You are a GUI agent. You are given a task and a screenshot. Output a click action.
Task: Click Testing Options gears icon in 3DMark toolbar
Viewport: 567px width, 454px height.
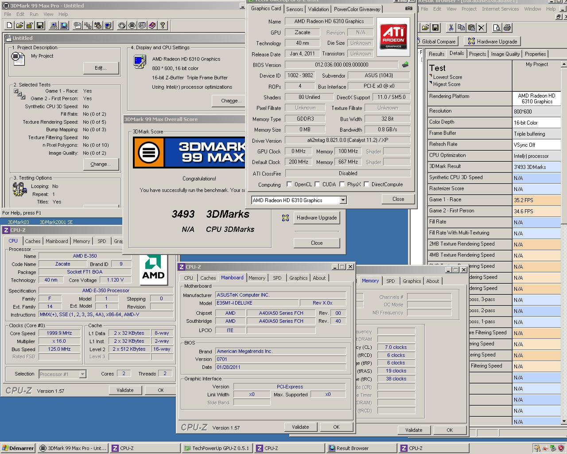(x=98, y=26)
